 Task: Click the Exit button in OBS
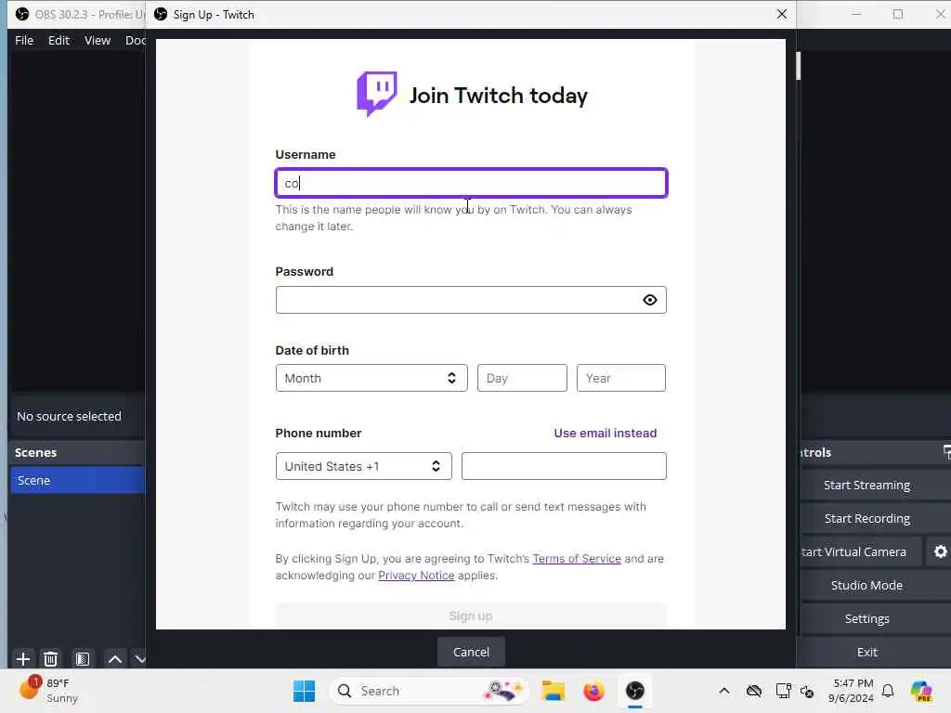click(x=866, y=652)
